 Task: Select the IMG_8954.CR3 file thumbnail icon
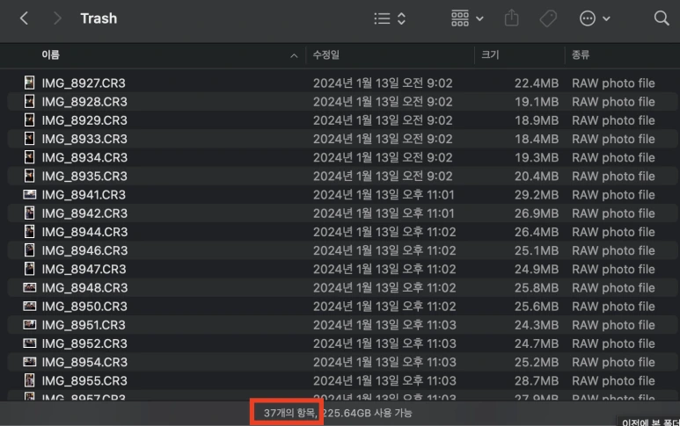(x=30, y=362)
